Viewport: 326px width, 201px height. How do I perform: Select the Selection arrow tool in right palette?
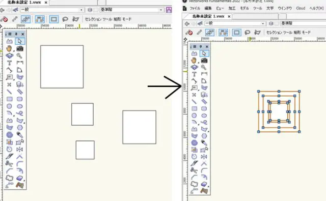tap(204, 53)
